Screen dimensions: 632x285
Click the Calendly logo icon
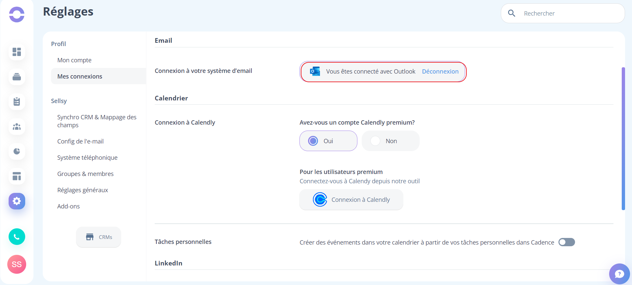[x=320, y=199]
